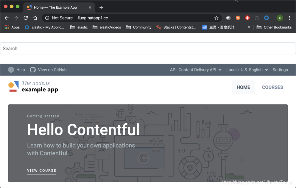The image size is (296, 188).
Task: Open Other Bookmarks folder
Action: [274, 27]
